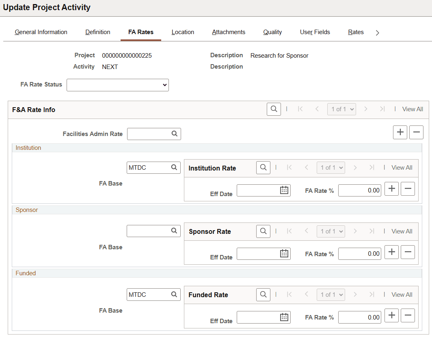Open the Sponsor FA Base lookup magnifier
432x339 pixels.
point(175,231)
